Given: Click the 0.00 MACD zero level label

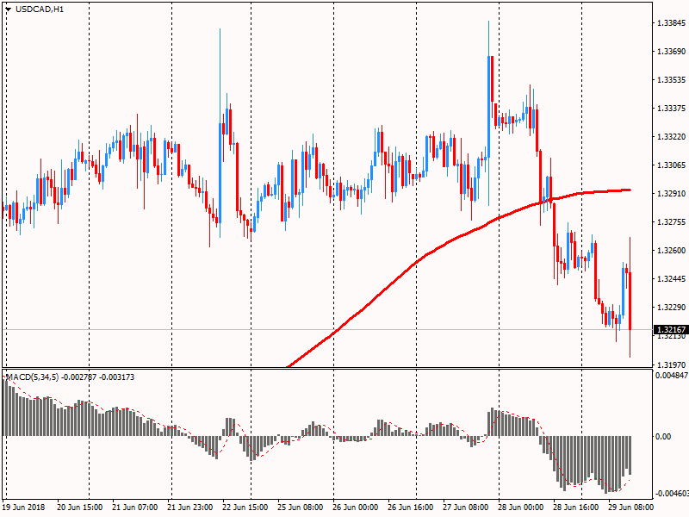Looking at the screenshot, I should click(663, 437).
